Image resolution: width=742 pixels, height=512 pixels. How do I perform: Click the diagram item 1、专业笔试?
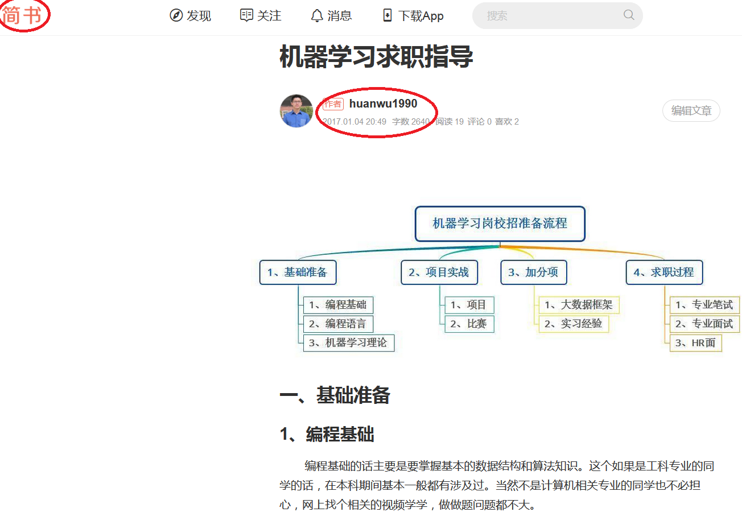click(704, 305)
